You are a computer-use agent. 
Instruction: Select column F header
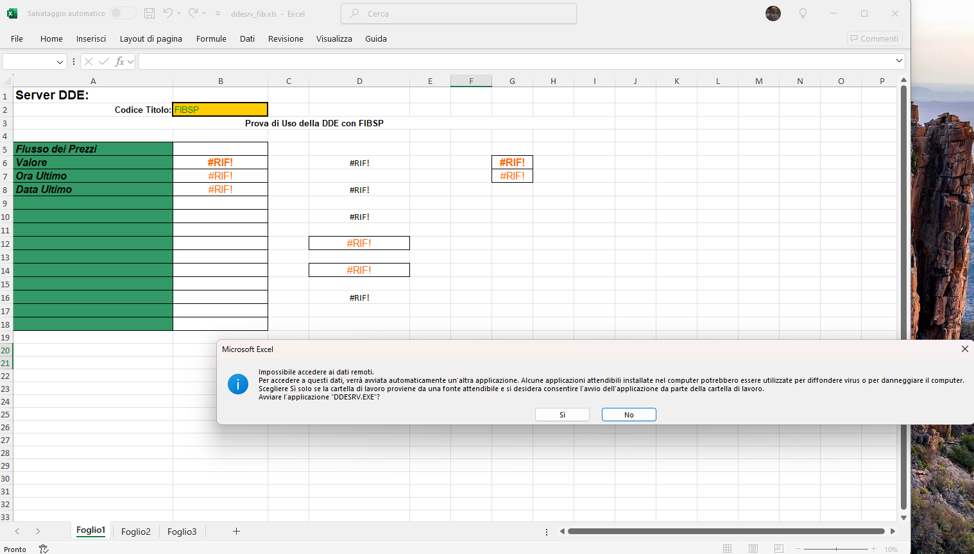471,81
